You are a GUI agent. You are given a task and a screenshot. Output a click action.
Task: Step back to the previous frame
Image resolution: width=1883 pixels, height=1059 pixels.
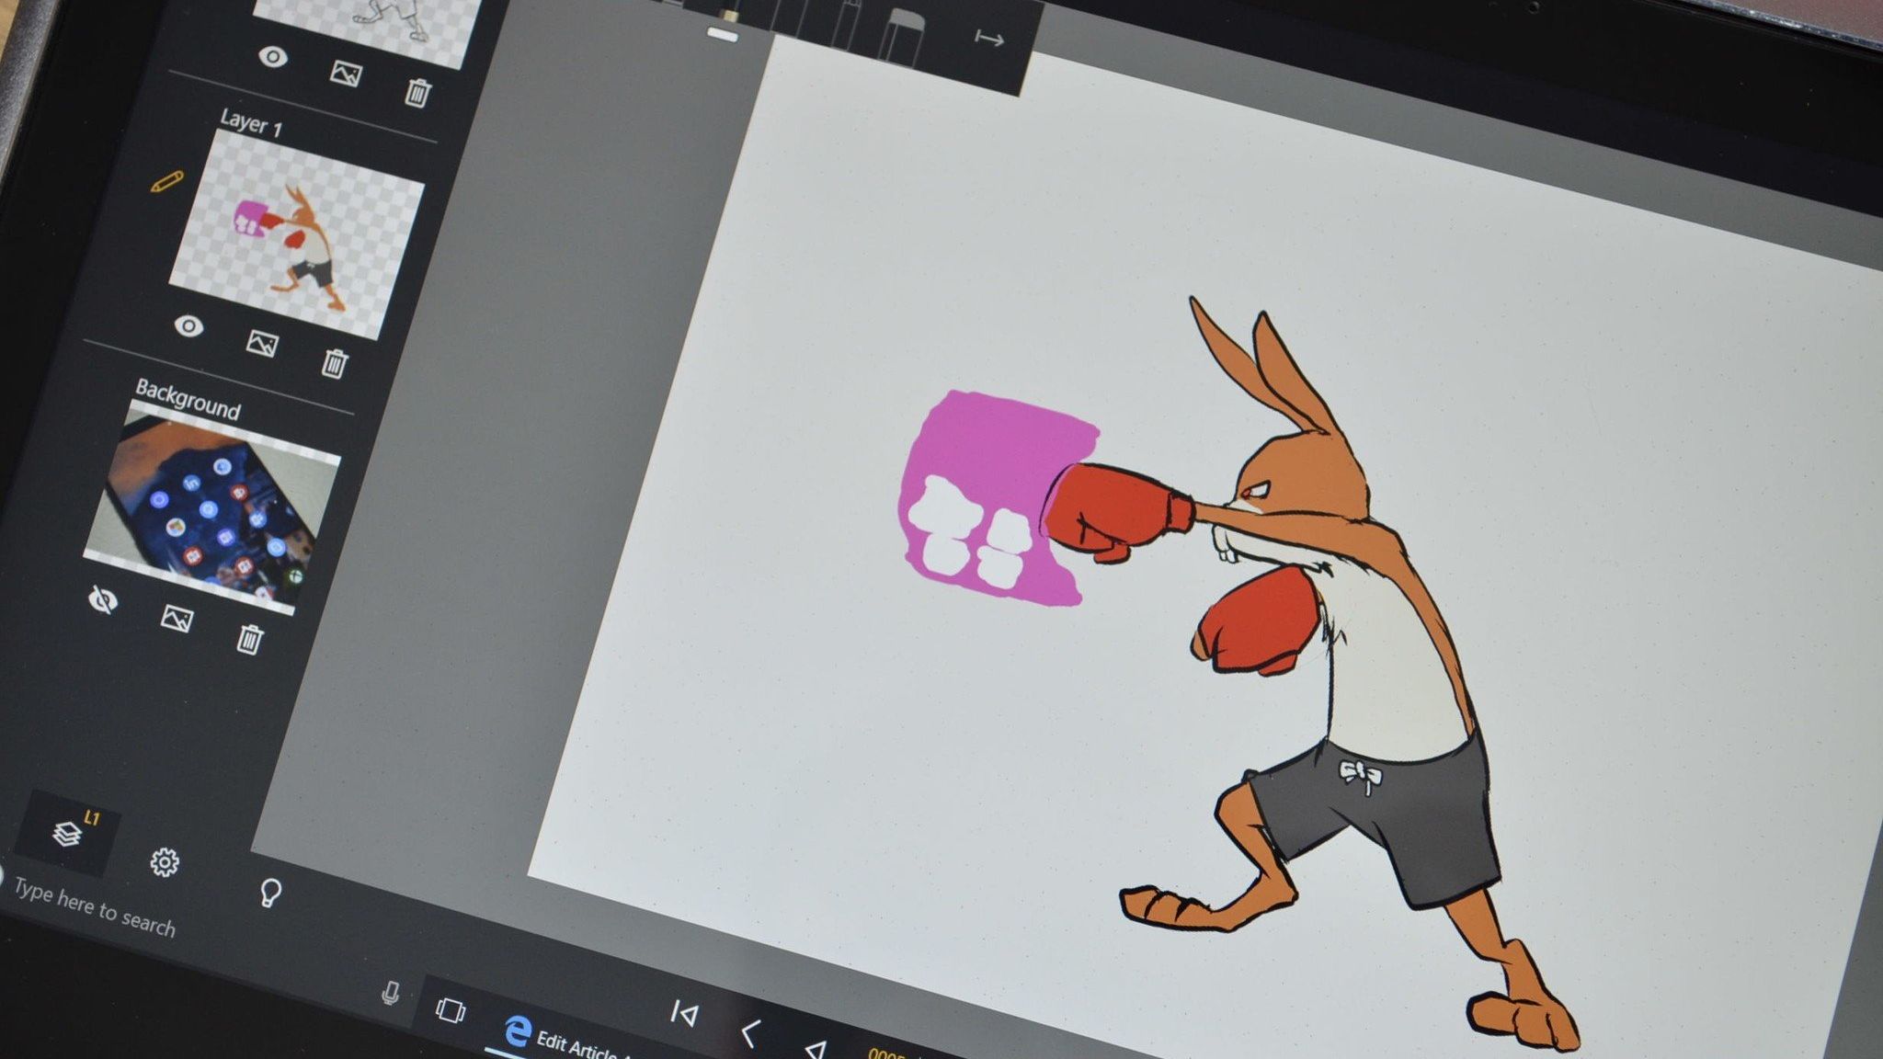(x=749, y=1034)
